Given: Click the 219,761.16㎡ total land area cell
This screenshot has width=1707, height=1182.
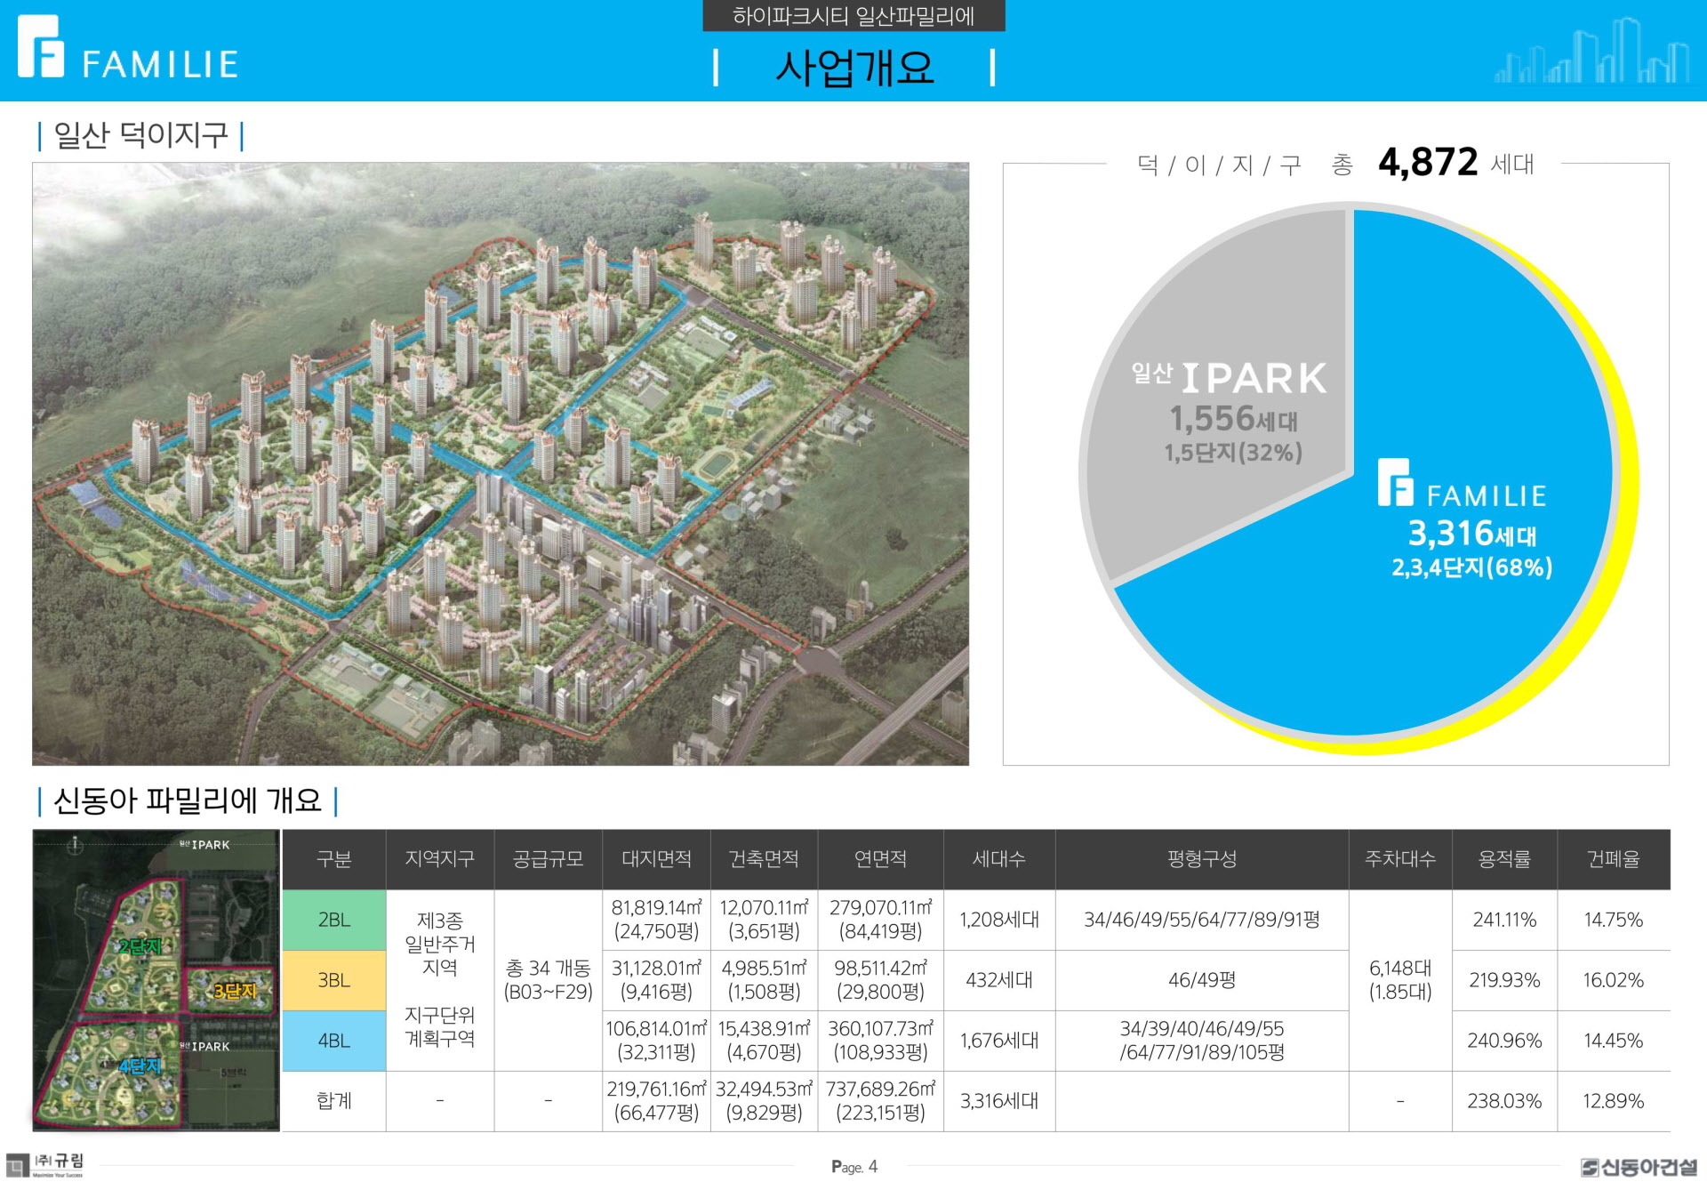Looking at the screenshot, I should pyautogui.click(x=657, y=1101).
